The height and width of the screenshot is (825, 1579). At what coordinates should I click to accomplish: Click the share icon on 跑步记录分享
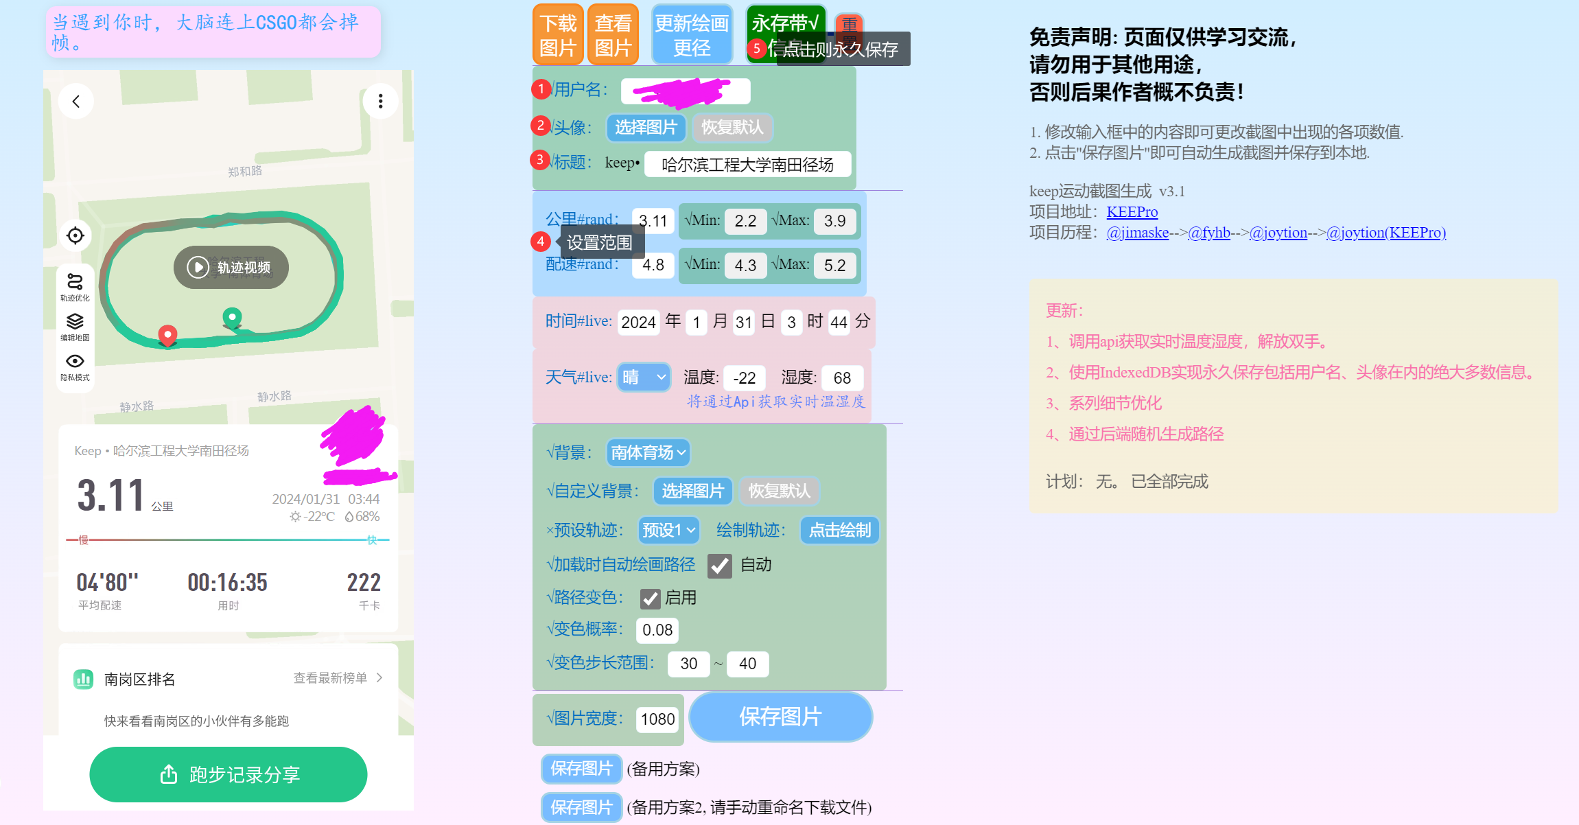(x=169, y=774)
